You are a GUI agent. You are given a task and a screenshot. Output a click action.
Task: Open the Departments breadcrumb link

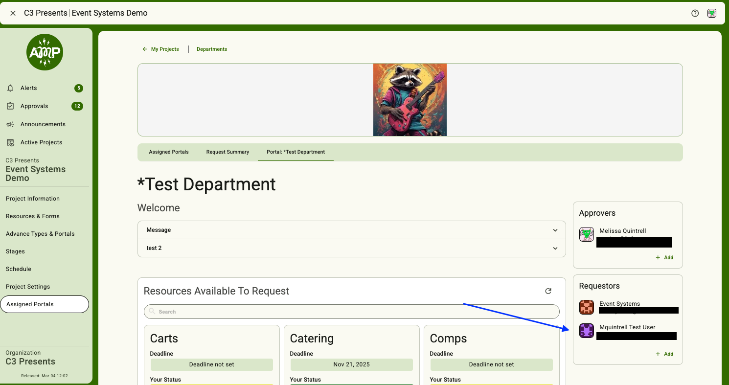(212, 49)
